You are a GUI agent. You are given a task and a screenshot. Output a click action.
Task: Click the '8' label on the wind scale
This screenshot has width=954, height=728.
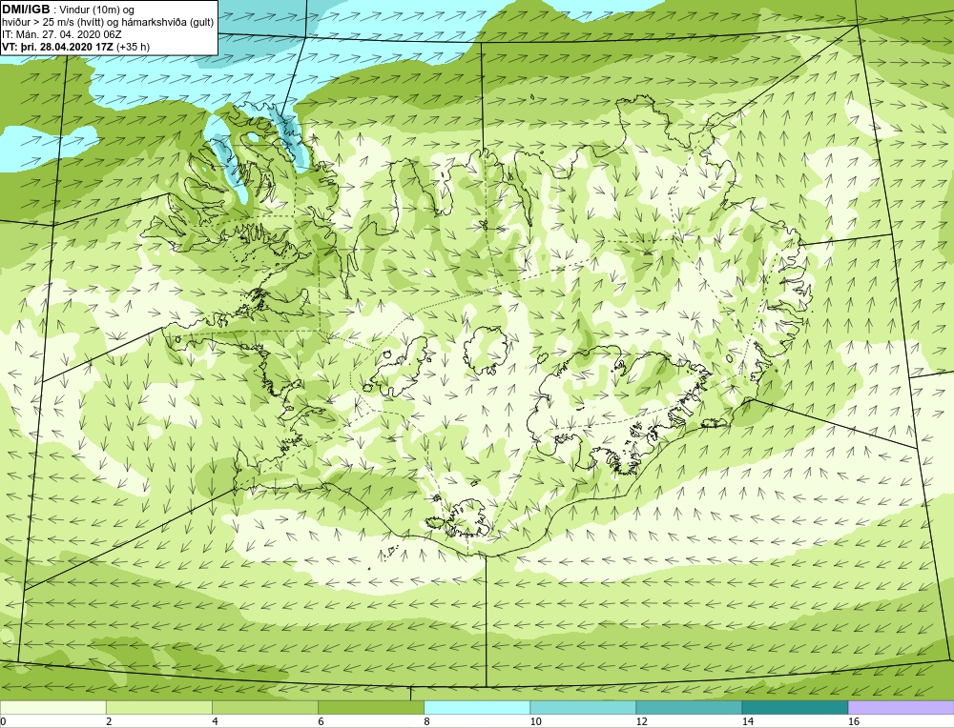pos(427,721)
